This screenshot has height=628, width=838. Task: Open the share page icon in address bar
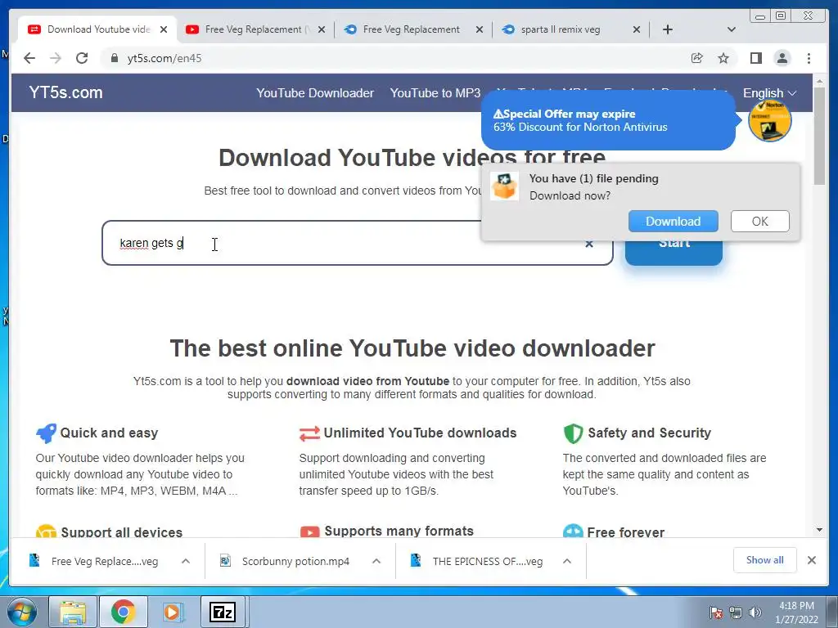(x=697, y=58)
